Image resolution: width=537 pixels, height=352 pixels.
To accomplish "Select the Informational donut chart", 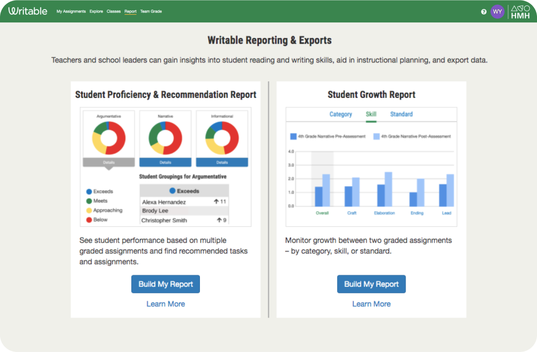I will [x=222, y=136].
